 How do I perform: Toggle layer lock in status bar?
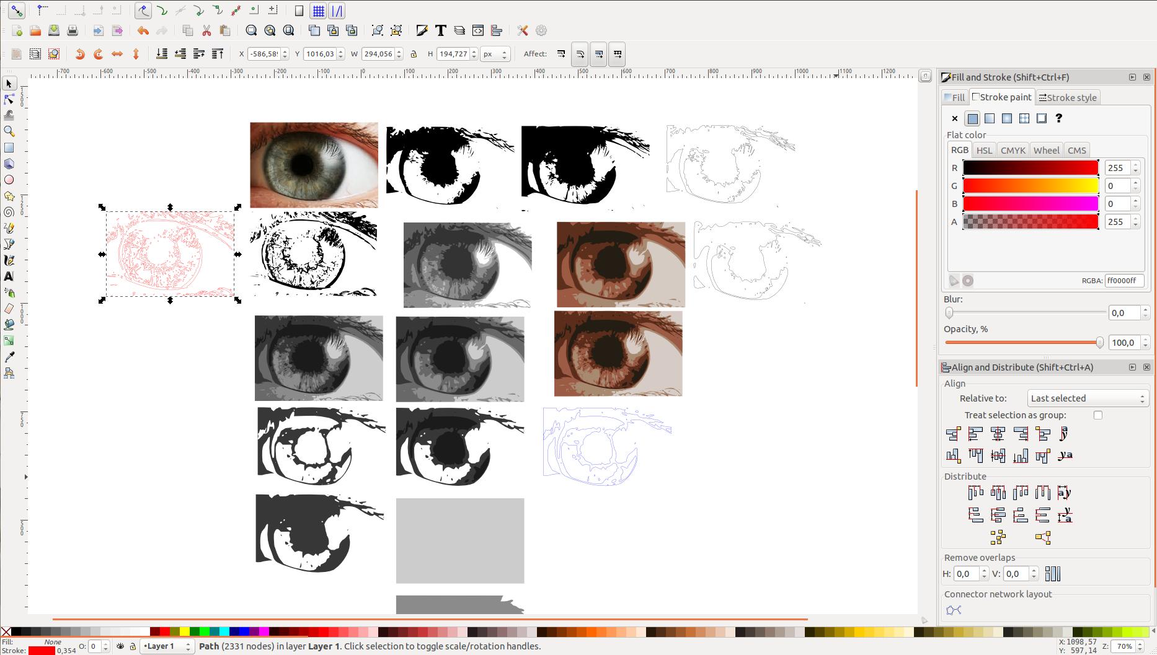[132, 646]
